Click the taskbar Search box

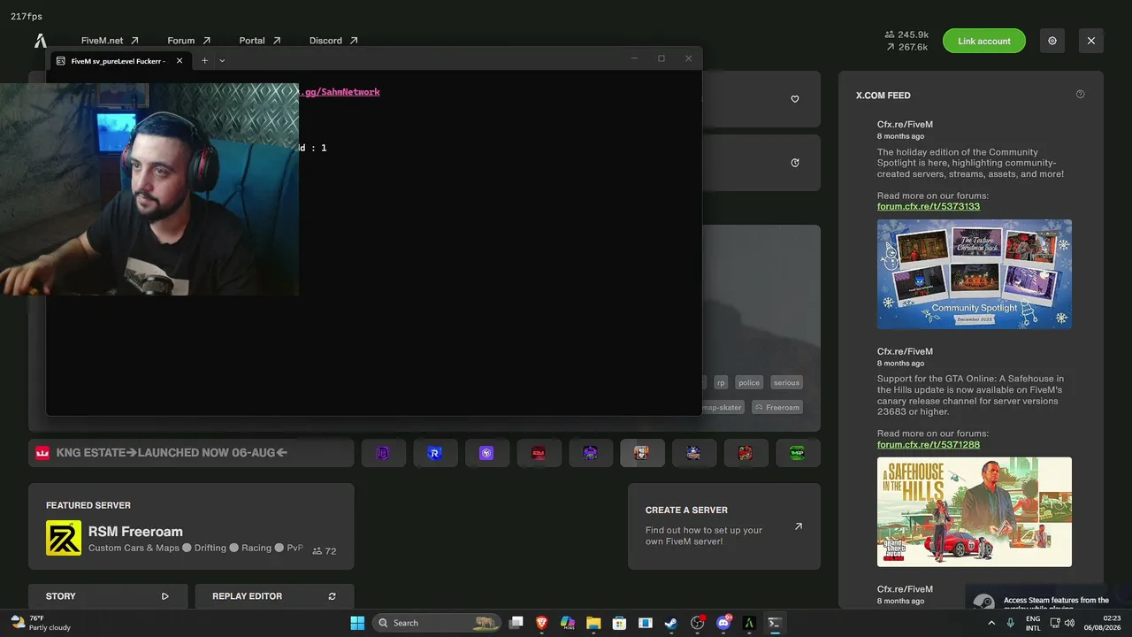(x=437, y=623)
